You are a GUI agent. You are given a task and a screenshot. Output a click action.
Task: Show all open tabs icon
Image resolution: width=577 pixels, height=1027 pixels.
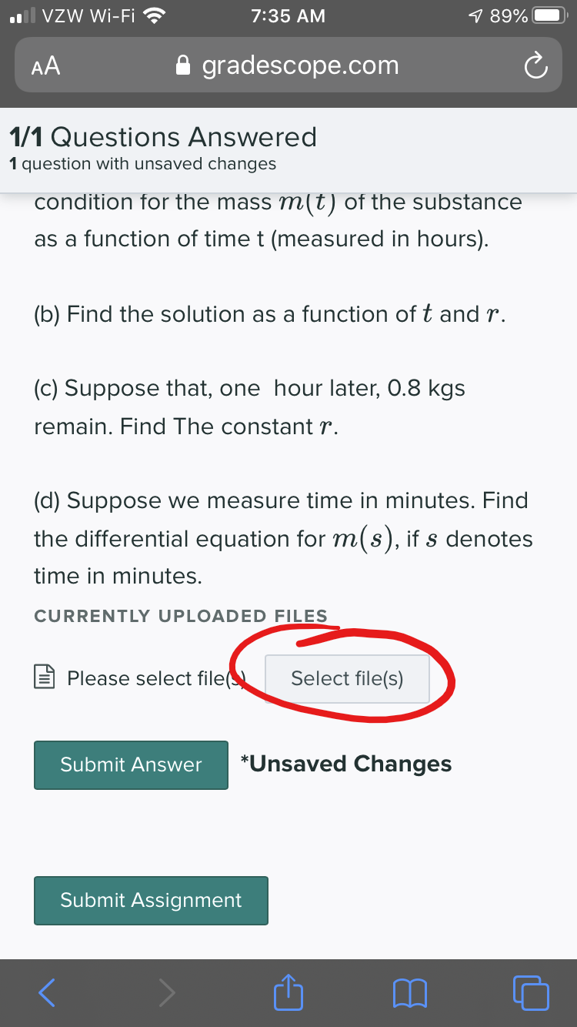click(x=531, y=992)
